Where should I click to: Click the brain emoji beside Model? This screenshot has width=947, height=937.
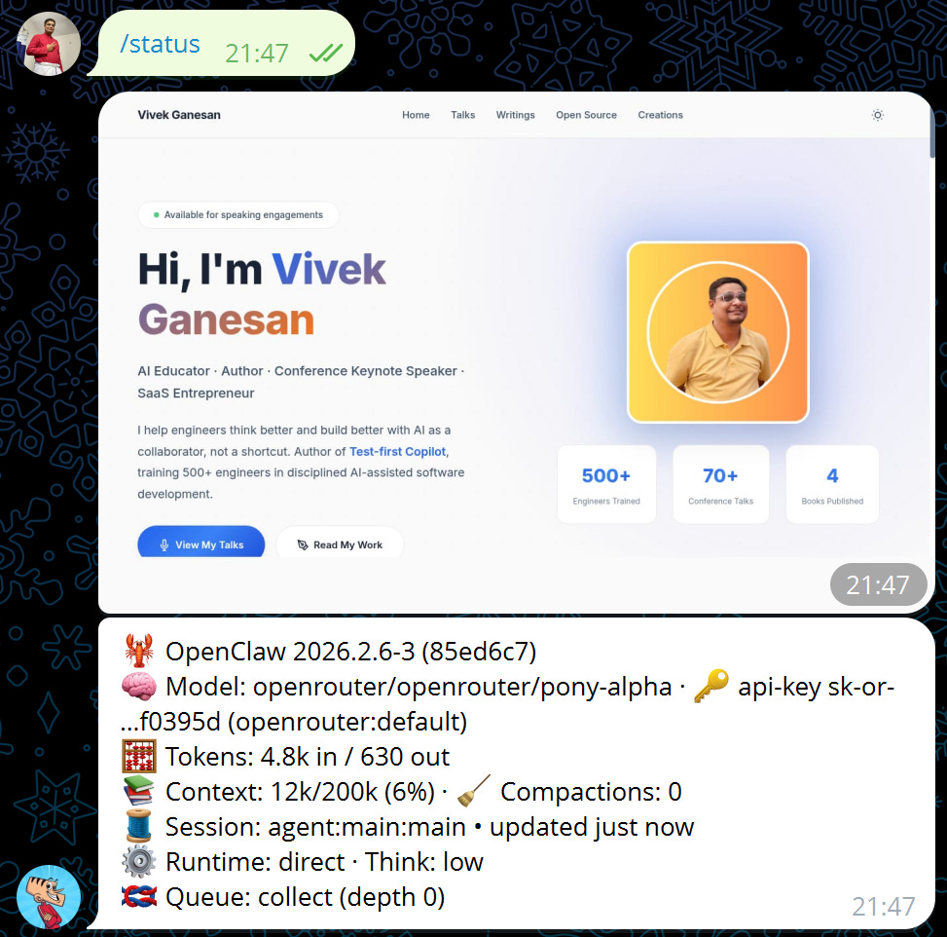pyautogui.click(x=139, y=687)
